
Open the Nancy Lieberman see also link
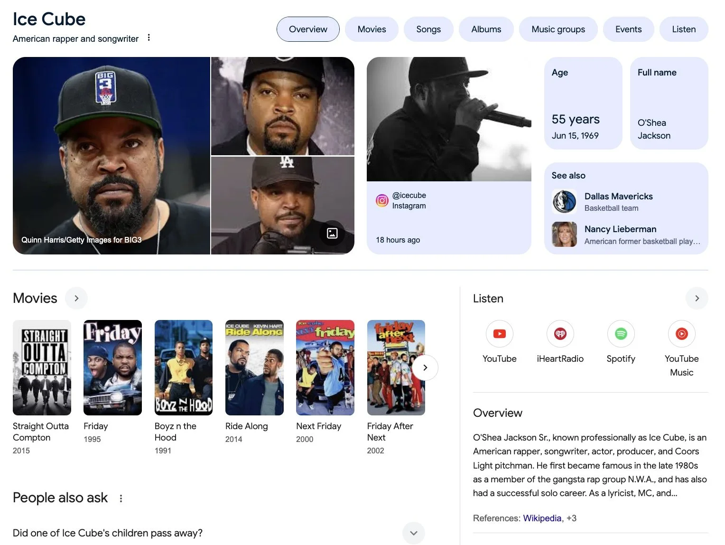pyautogui.click(x=626, y=235)
